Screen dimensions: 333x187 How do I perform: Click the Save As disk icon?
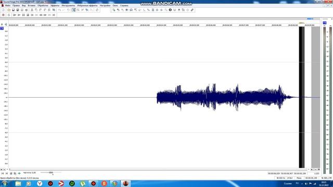pyautogui.click(x=18, y=10)
